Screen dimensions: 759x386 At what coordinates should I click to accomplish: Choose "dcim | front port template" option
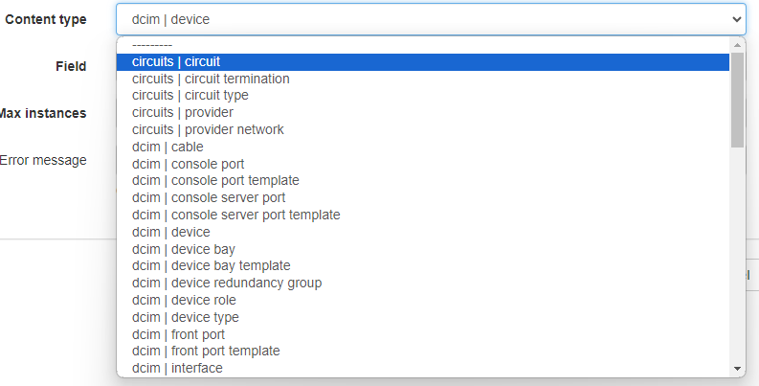pyautogui.click(x=206, y=351)
